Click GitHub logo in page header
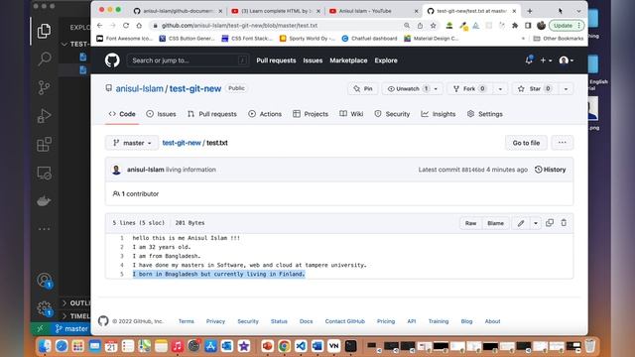The image size is (635, 357). coord(112,60)
